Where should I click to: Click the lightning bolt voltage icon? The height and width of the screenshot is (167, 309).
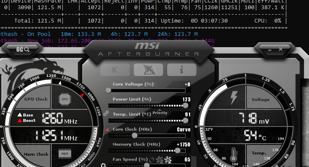coord(234,98)
